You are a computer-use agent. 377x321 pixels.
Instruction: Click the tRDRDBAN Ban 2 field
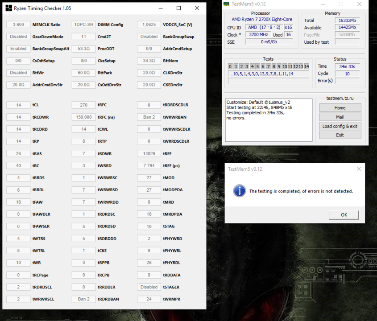tap(84, 299)
